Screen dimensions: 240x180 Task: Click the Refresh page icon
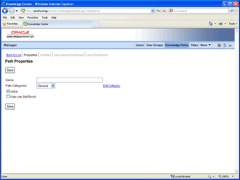click(x=158, y=11)
